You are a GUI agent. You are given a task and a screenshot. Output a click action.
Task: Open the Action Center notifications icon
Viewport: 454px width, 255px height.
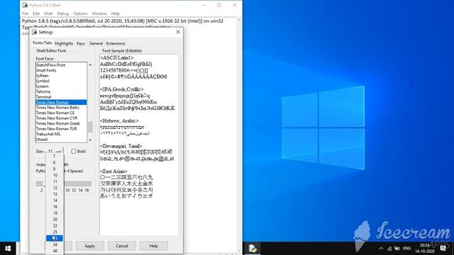(x=443, y=249)
